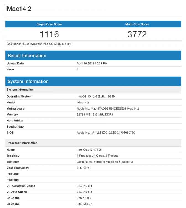Select the 3.49 GHz frequency value
Image resolution: width=186 pixels, height=208 pixels.
(x=83, y=168)
